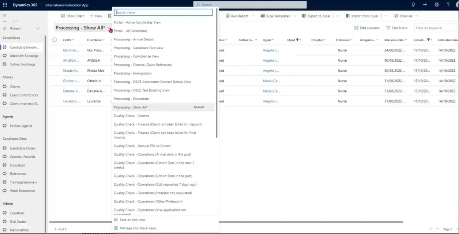Click the Processing - Show All view title

pyautogui.click(x=80, y=27)
